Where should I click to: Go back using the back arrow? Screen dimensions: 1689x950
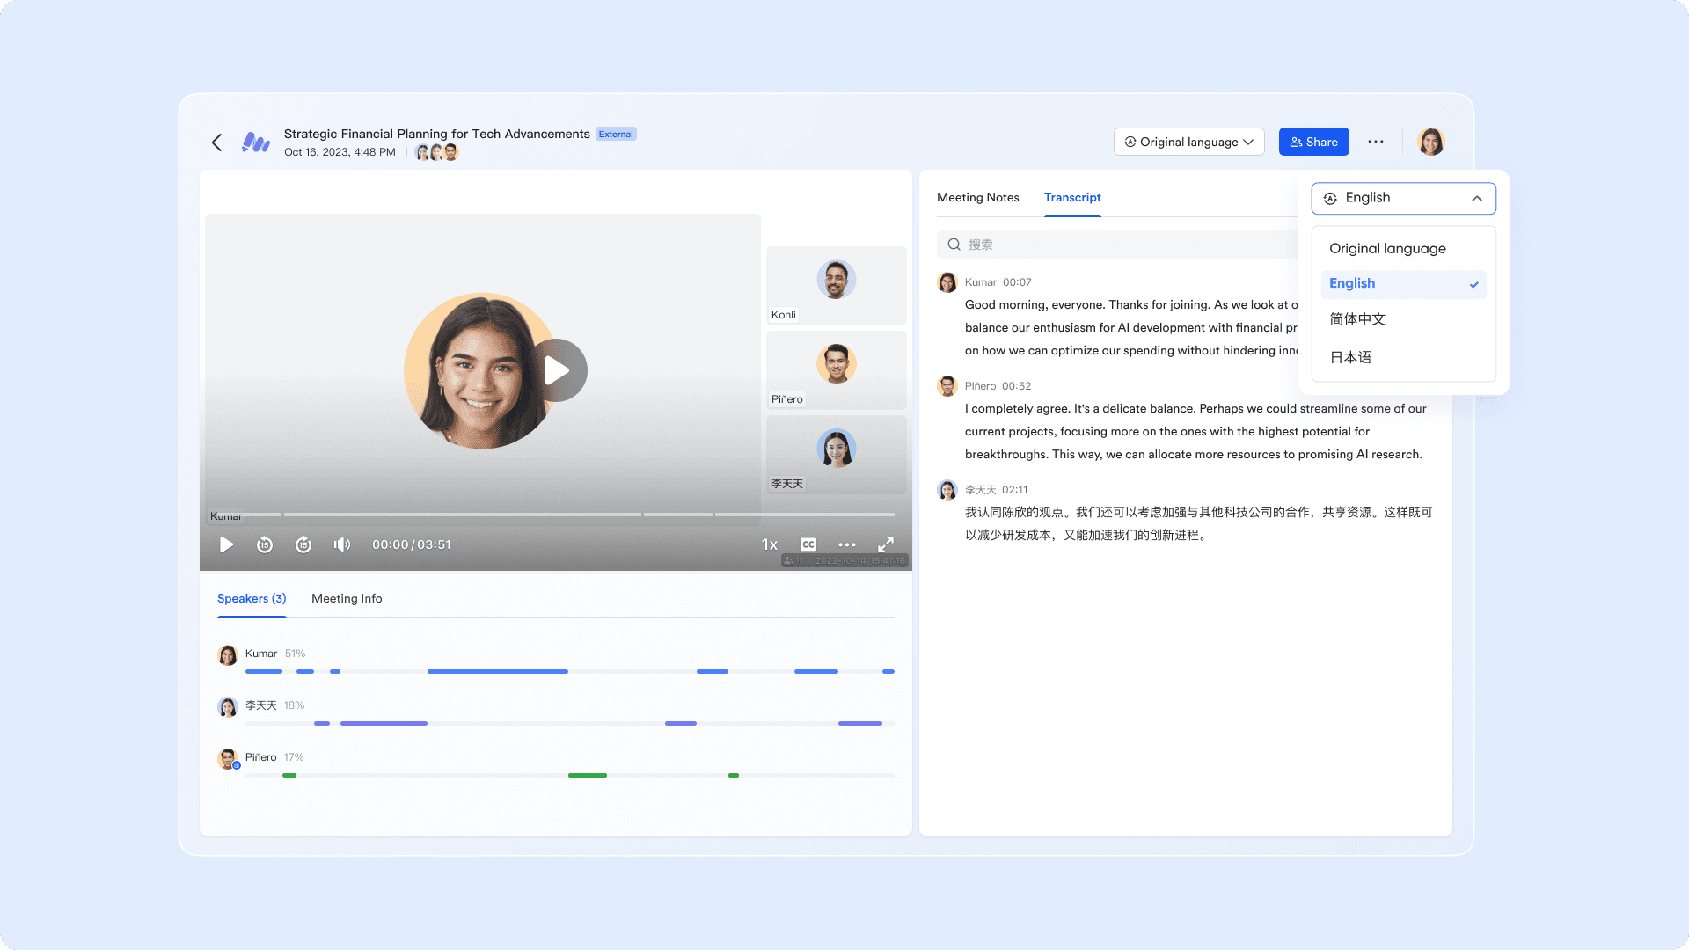216,142
